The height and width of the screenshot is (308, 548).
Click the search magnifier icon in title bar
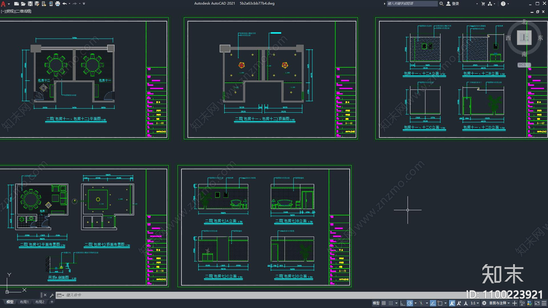[x=441, y=4]
